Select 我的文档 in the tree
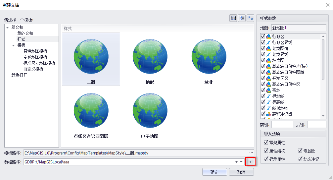 pyautogui.click(x=25, y=33)
